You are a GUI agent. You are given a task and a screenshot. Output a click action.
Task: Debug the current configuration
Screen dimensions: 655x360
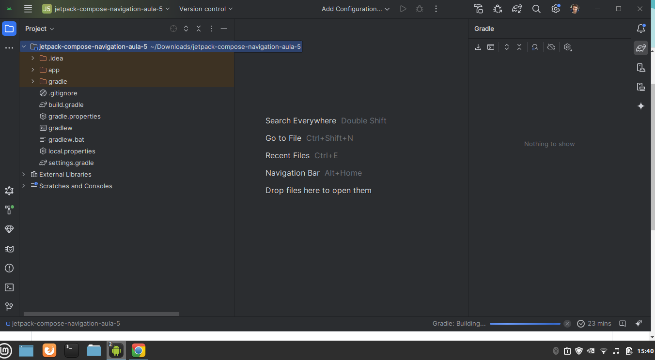[420, 9]
